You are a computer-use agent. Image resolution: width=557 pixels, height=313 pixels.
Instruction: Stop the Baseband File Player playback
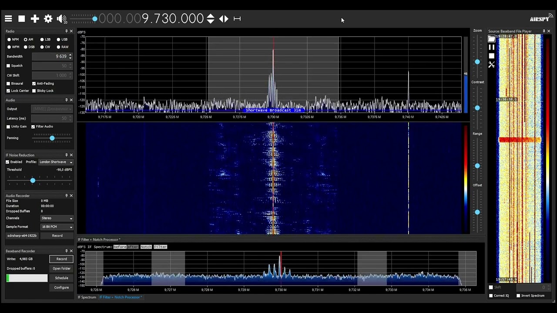tap(492, 56)
